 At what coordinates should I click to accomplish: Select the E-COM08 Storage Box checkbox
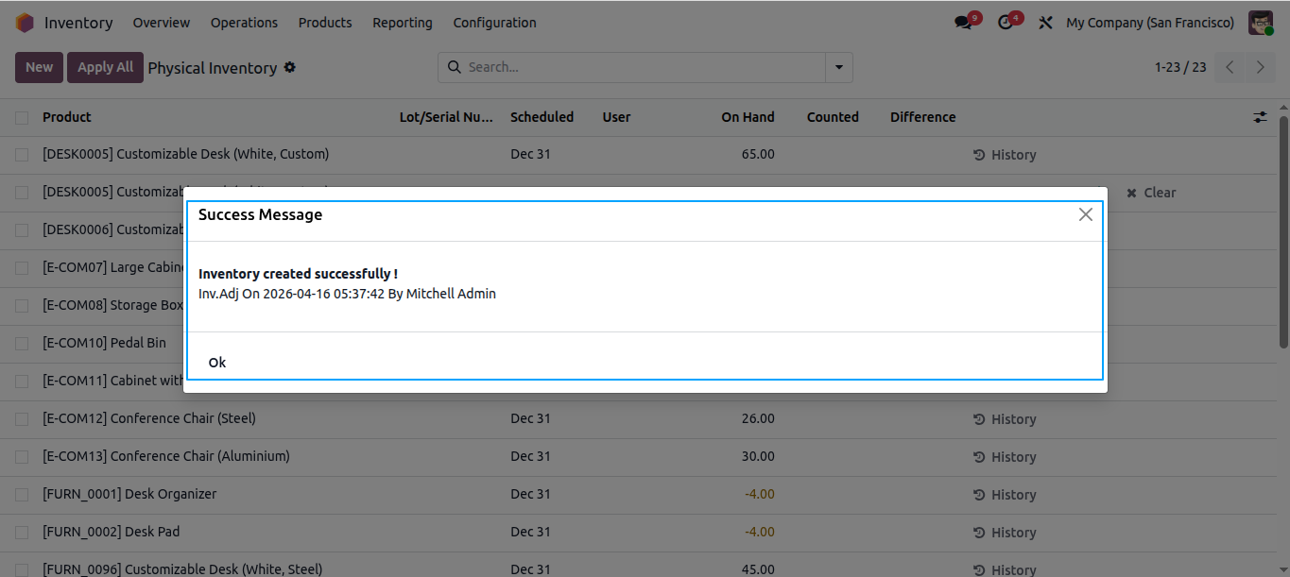pos(22,306)
